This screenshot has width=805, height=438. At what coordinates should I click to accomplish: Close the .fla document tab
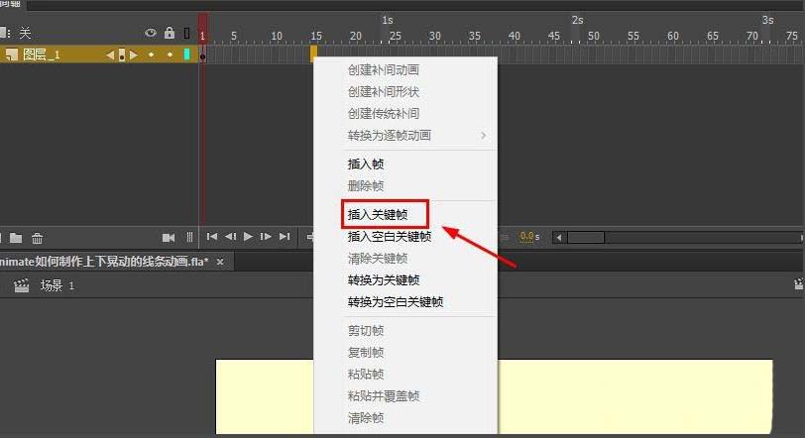220,262
